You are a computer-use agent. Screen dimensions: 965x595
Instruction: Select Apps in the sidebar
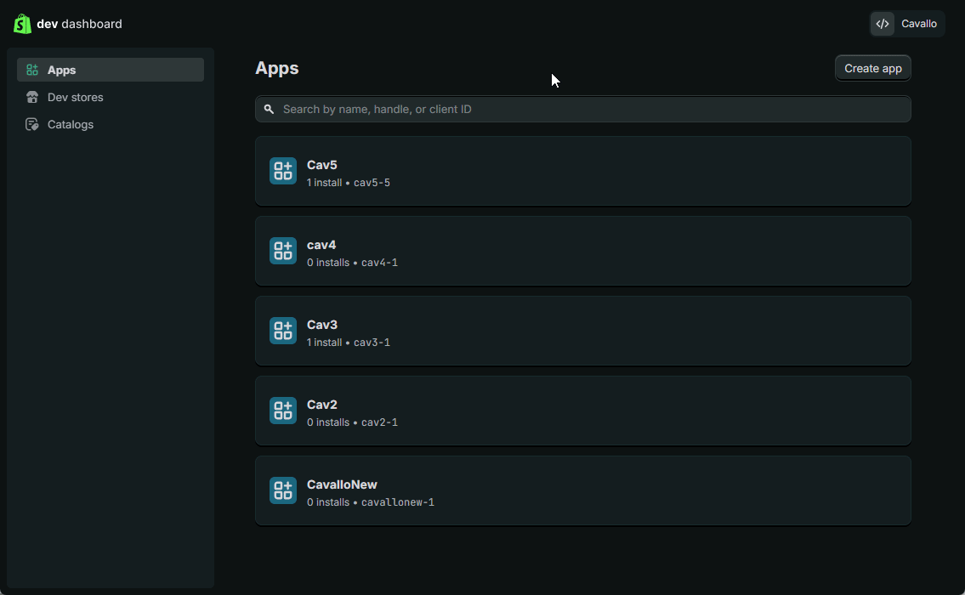(x=62, y=71)
